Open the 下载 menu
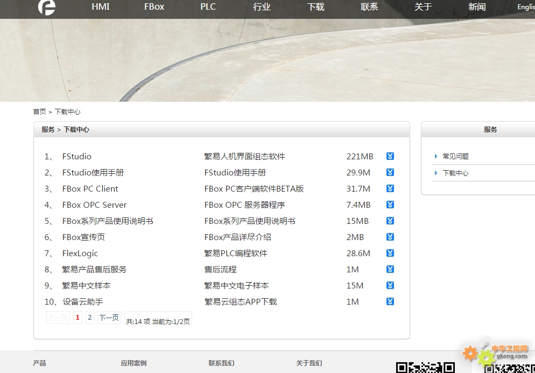Image resolution: width=535 pixels, height=373 pixels. pyautogui.click(x=315, y=7)
